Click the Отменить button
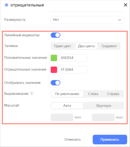The image size is (130, 147). pyautogui.click(x=73, y=140)
